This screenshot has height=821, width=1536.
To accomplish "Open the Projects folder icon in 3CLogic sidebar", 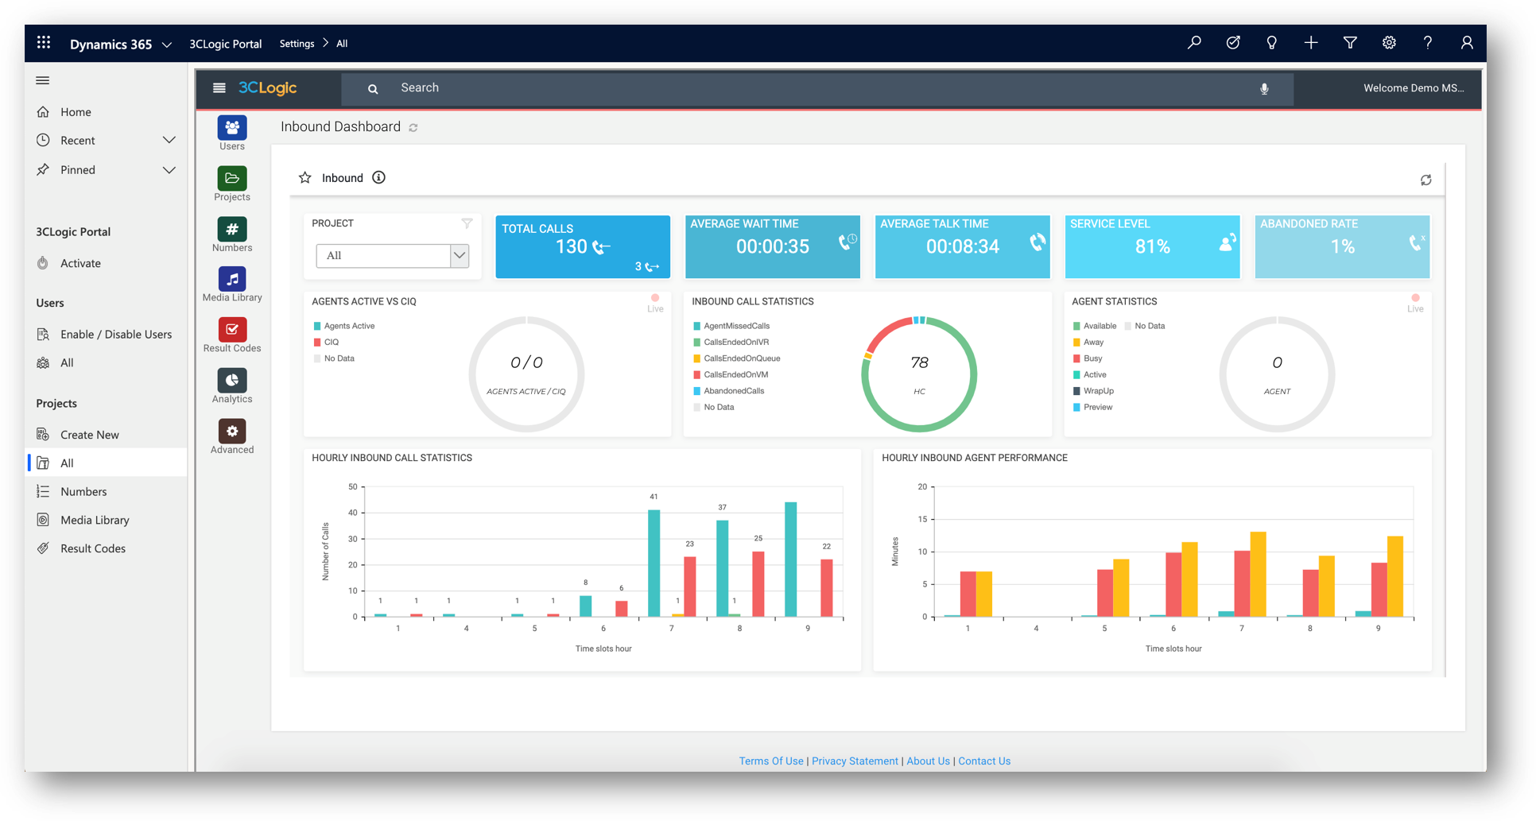I will [x=232, y=178].
